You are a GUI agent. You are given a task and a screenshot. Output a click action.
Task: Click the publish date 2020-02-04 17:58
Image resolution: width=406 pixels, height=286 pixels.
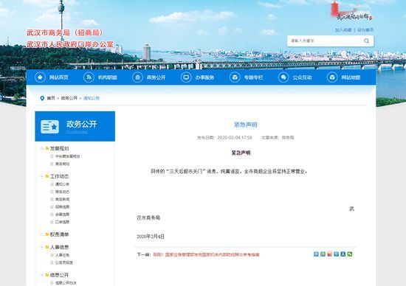(235, 138)
